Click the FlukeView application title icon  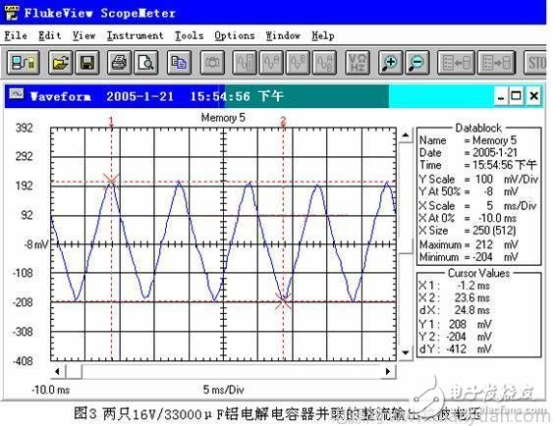[12, 13]
